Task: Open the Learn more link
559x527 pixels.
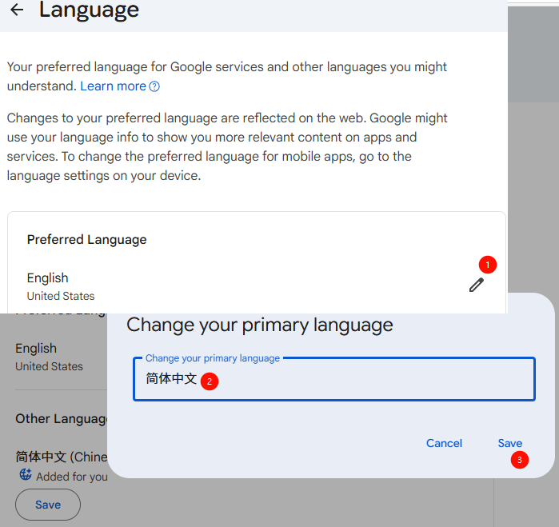Action: coord(113,86)
